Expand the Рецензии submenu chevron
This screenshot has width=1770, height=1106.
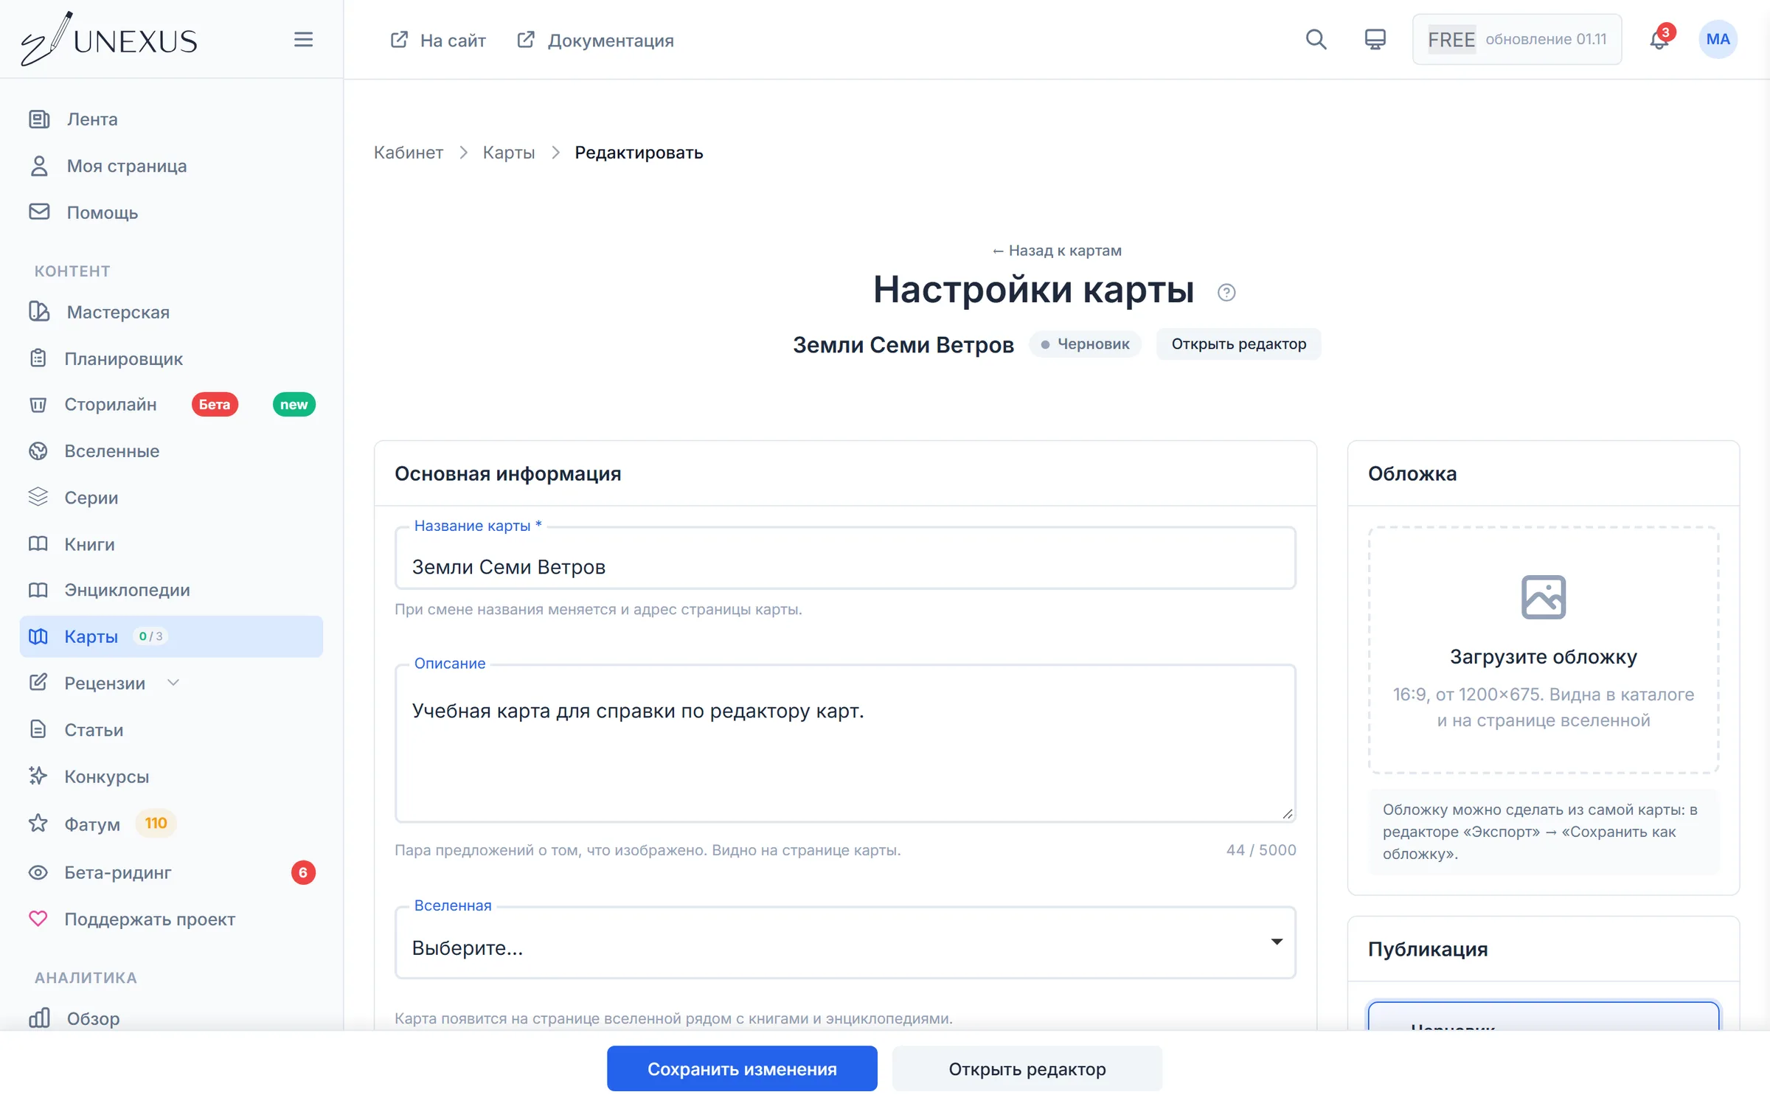(x=173, y=683)
